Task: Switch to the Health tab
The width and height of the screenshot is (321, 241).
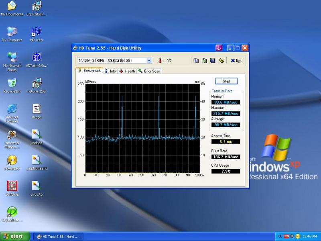Action: tap(127, 71)
